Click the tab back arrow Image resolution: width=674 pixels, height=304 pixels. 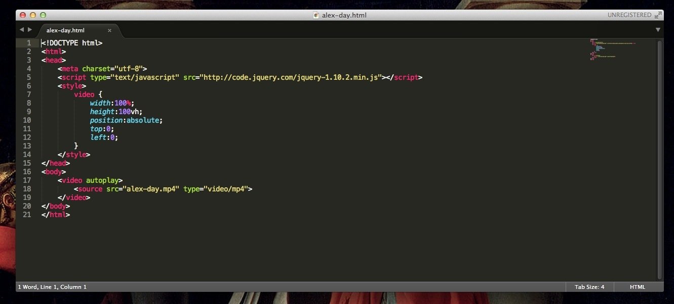pos(22,30)
